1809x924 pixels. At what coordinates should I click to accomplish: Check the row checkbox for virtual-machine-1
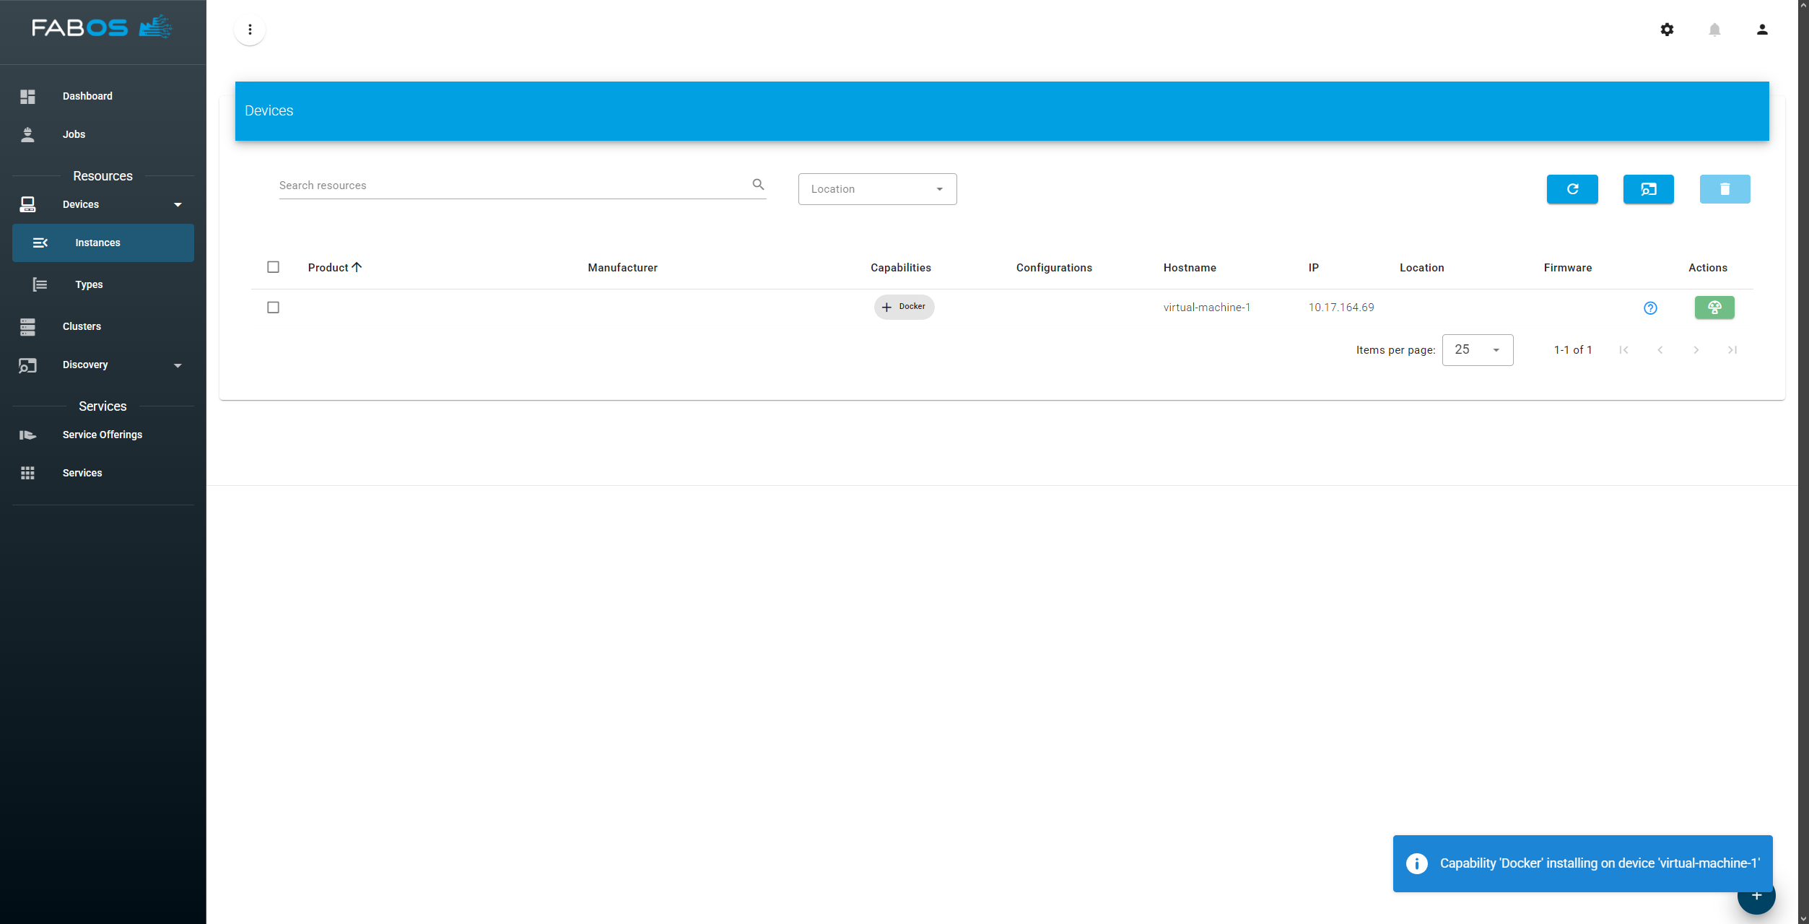click(x=273, y=308)
